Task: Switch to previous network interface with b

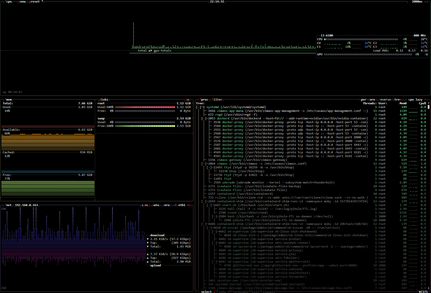Action: click(x=175, y=205)
